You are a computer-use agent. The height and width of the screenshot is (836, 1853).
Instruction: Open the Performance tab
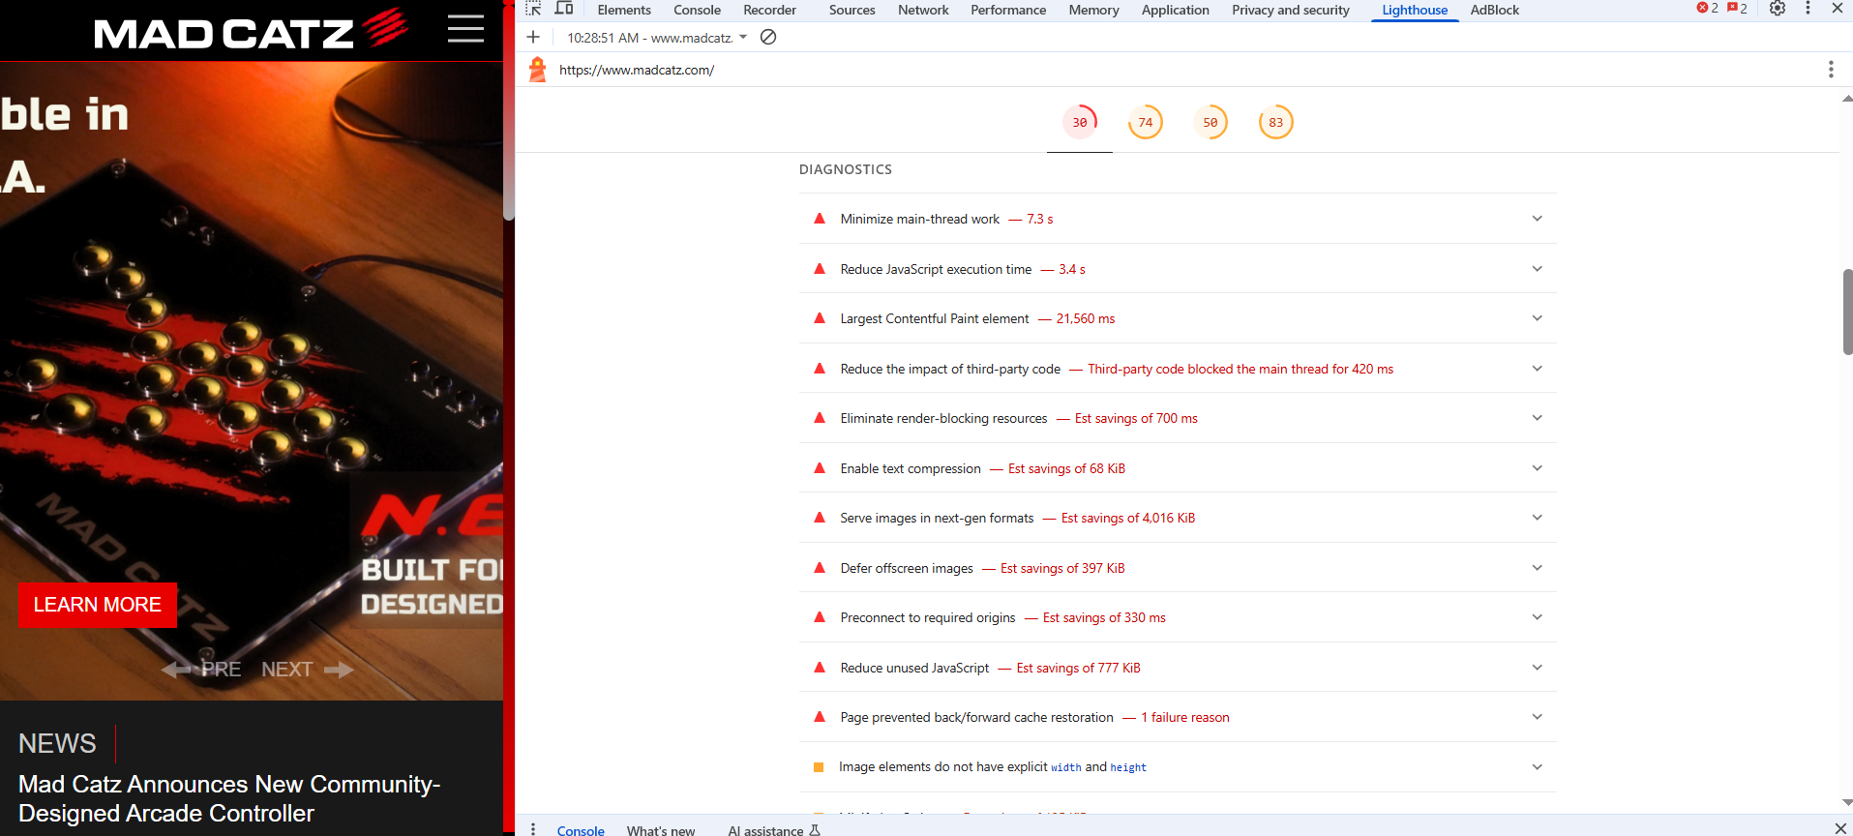tap(1007, 10)
